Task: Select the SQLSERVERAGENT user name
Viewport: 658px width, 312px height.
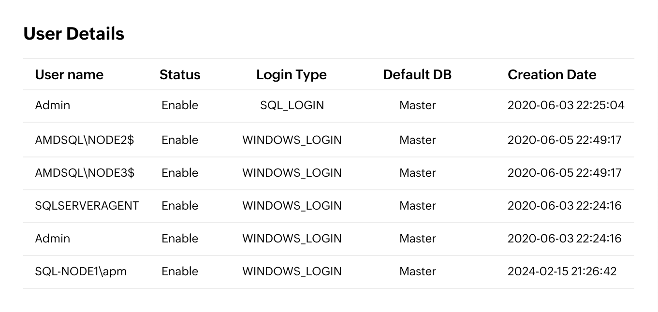Action: tap(87, 206)
